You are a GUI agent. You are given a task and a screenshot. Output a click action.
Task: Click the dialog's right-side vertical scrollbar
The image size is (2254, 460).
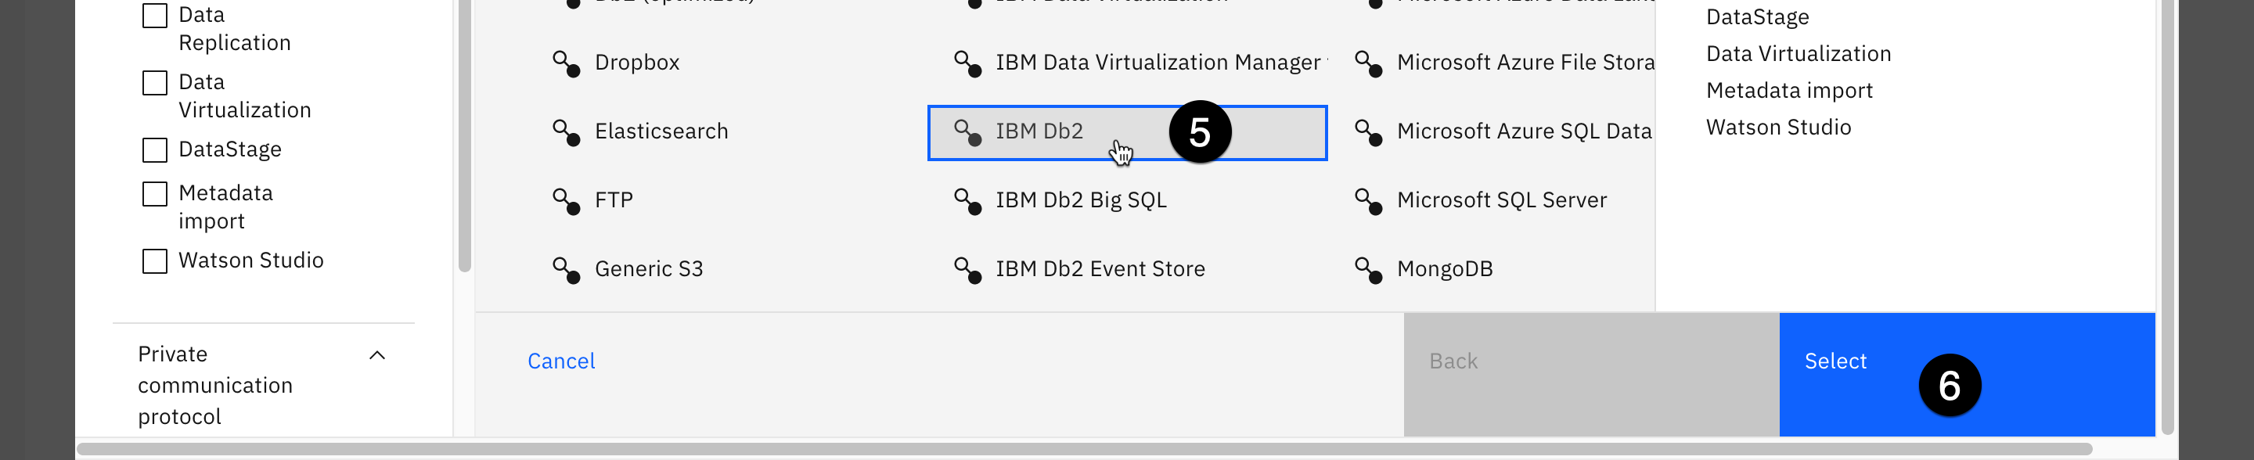click(x=2167, y=217)
